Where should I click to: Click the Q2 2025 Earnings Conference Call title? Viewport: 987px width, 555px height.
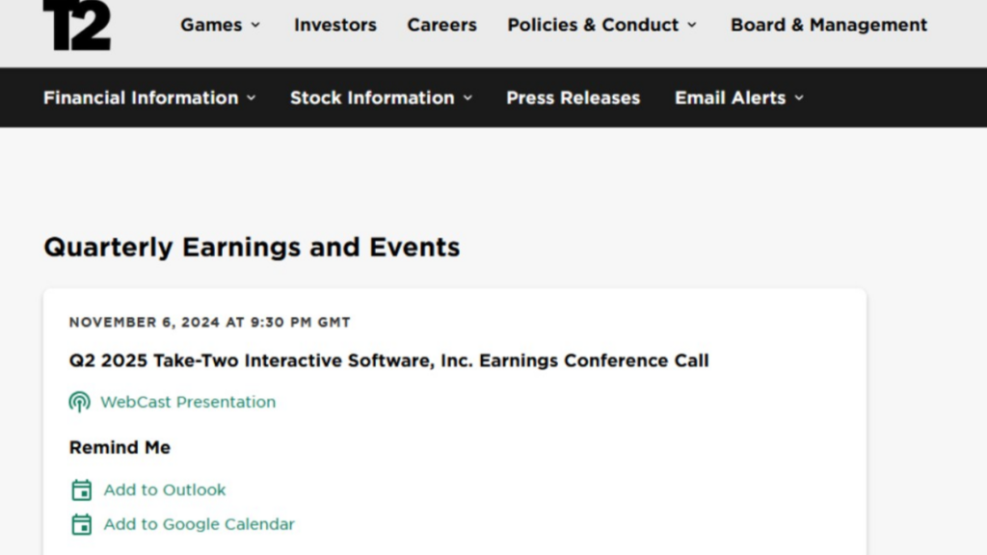click(x=388, y=360)
